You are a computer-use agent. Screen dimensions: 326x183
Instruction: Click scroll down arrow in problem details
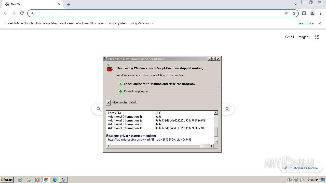pos(216,142)
